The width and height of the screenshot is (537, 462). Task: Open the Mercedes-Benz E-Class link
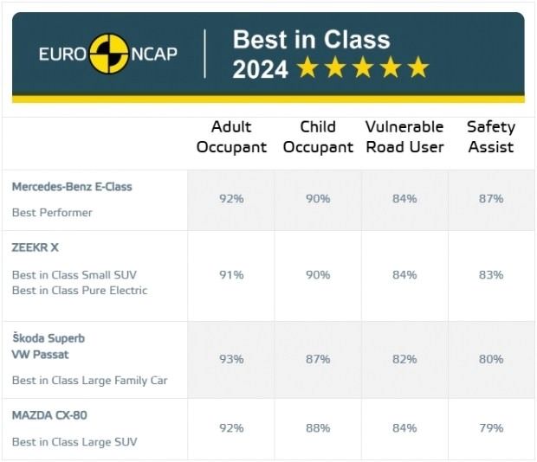point(72,187)
